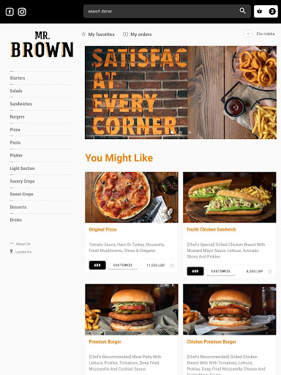The image size is (281, 375).
Task: Add the Original Pizza to cart
Action: click(x=97, y=265)
